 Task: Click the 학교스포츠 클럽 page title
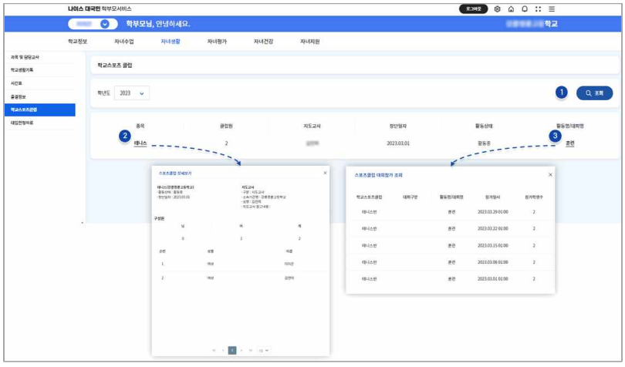point(115,66)
